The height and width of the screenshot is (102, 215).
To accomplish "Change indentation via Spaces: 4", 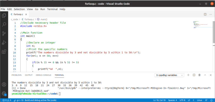I will coord(173,100).
